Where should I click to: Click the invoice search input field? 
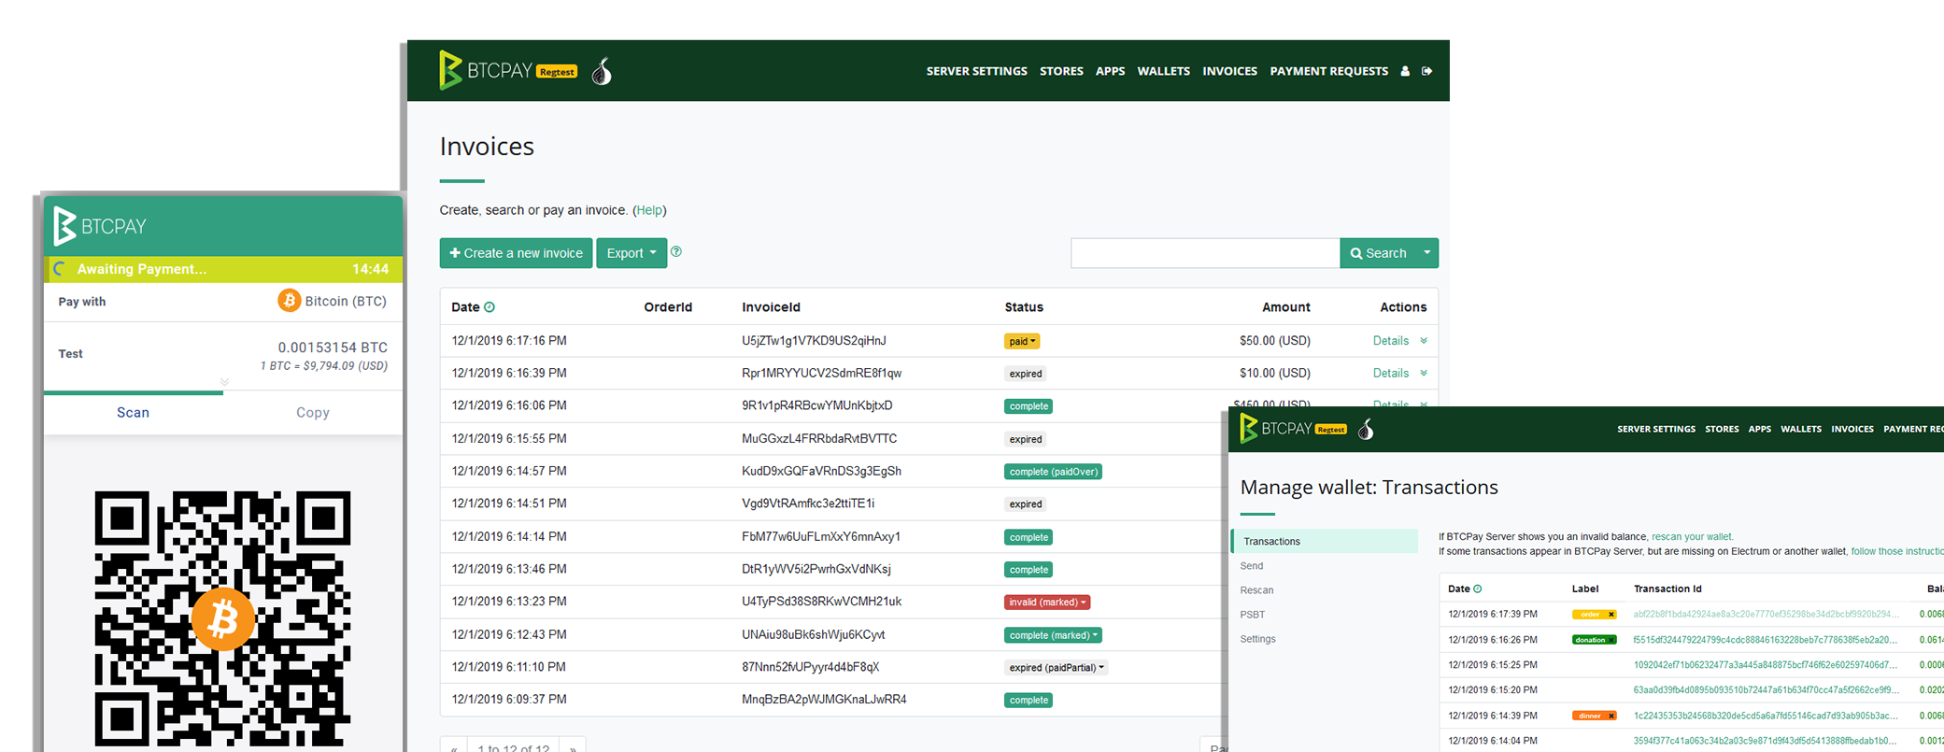pos(1205,253)
